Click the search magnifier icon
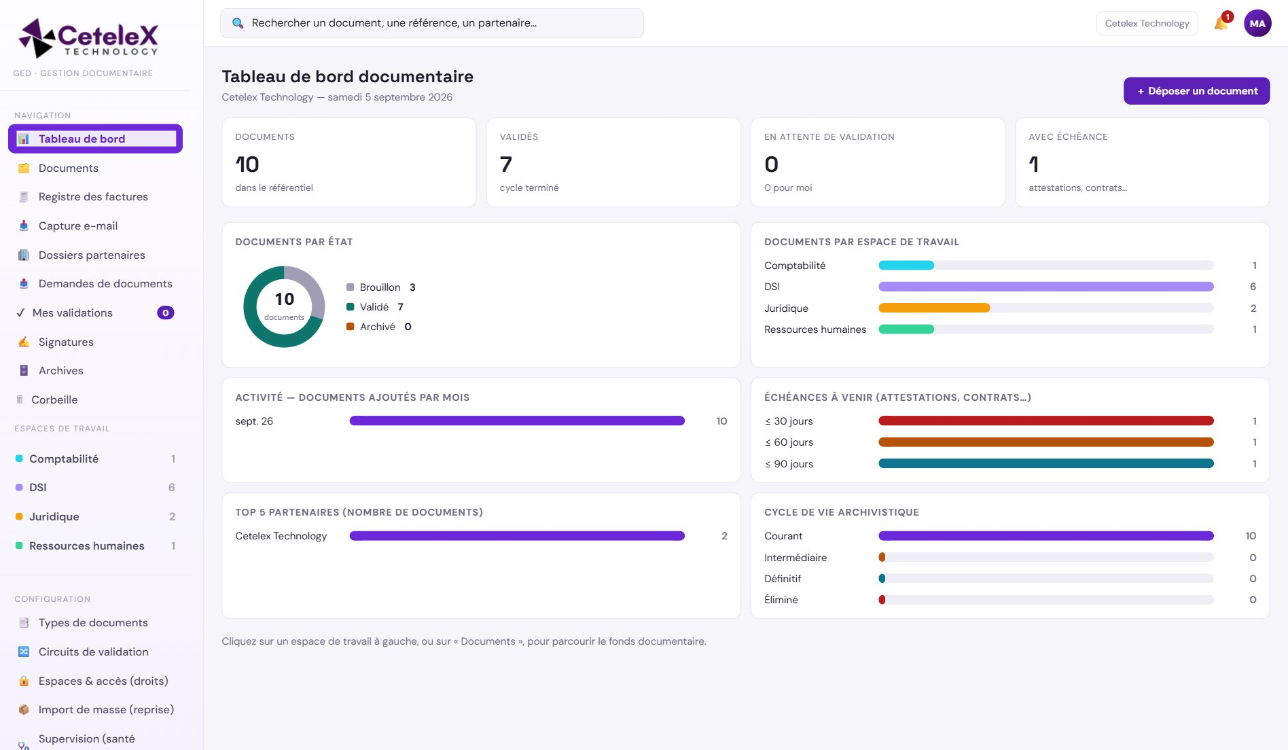1288x750 pixels. pyautogui.click(x=238, y=23)
